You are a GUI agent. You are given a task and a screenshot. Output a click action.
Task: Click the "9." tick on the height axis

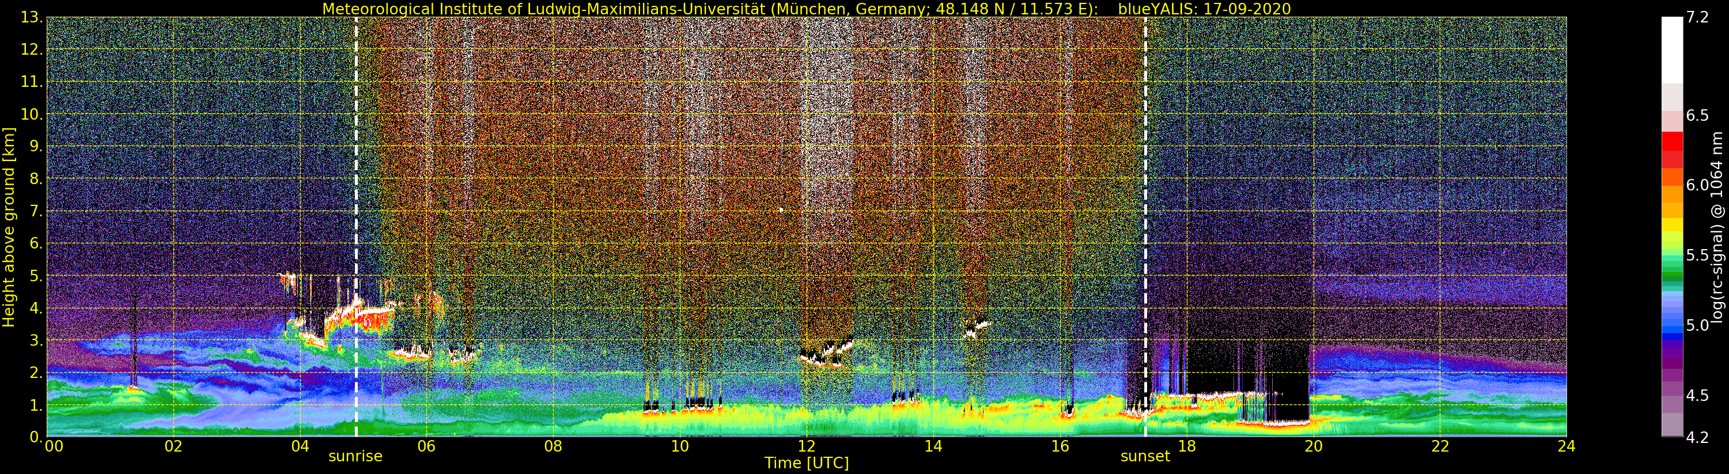[36, 146]
